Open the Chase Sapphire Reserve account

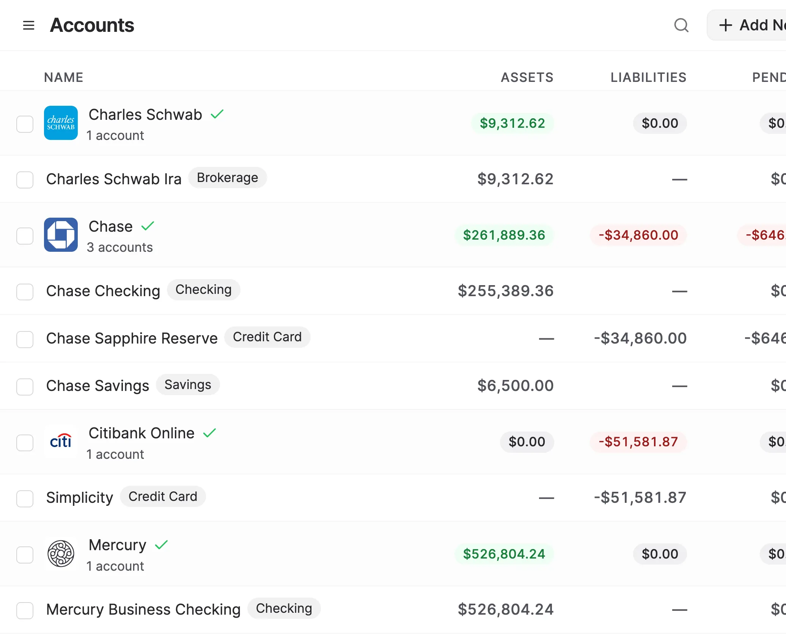[x=132, y=338]
